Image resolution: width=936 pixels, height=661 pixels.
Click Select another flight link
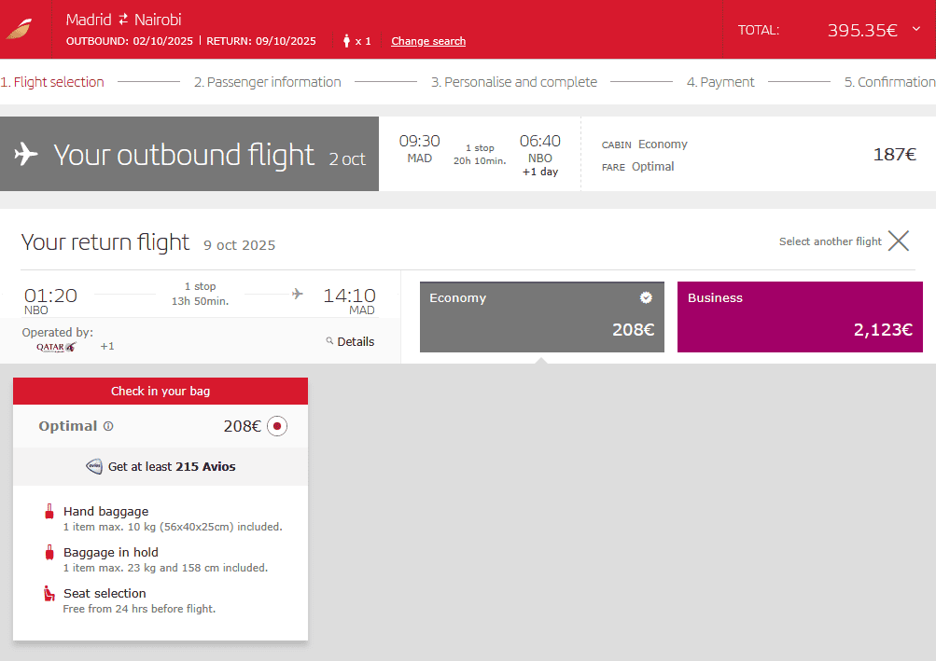click(830, 241)
